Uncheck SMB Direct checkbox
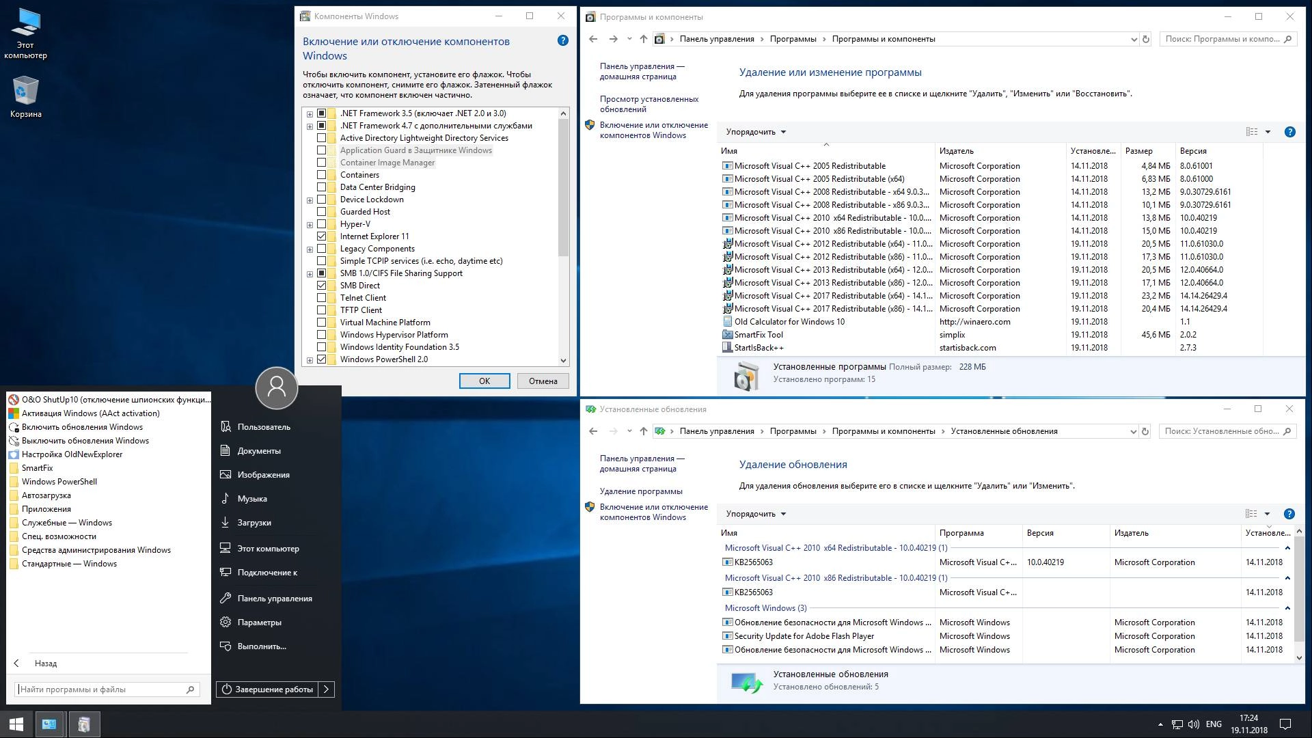 tap(321, 286)
